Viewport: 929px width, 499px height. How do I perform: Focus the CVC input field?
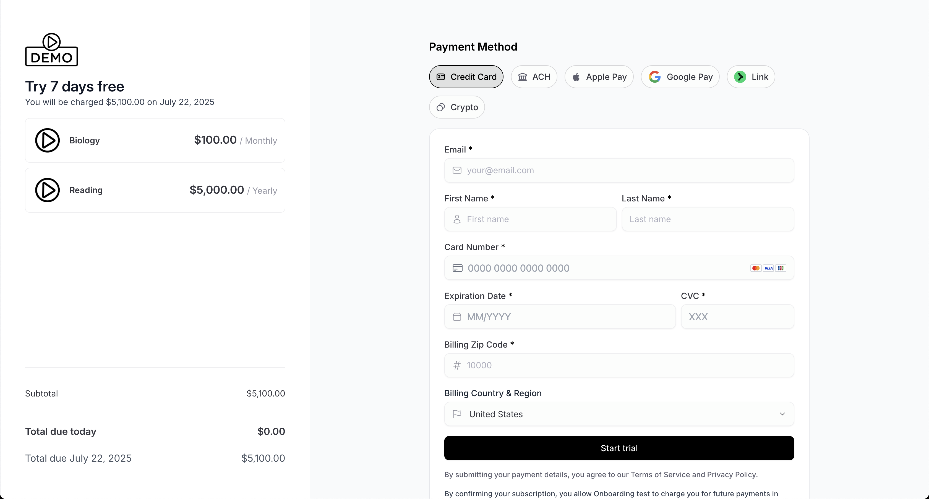pos(737,317)
